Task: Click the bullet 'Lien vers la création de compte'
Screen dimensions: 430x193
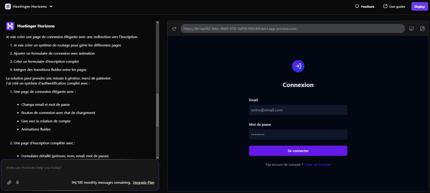Action: click(x=46, y=121)
